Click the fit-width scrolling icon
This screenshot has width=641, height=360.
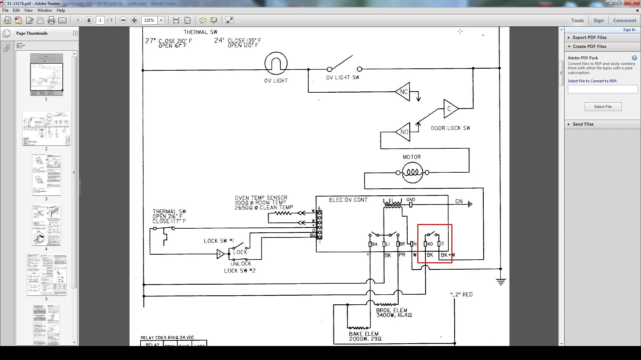176,20
